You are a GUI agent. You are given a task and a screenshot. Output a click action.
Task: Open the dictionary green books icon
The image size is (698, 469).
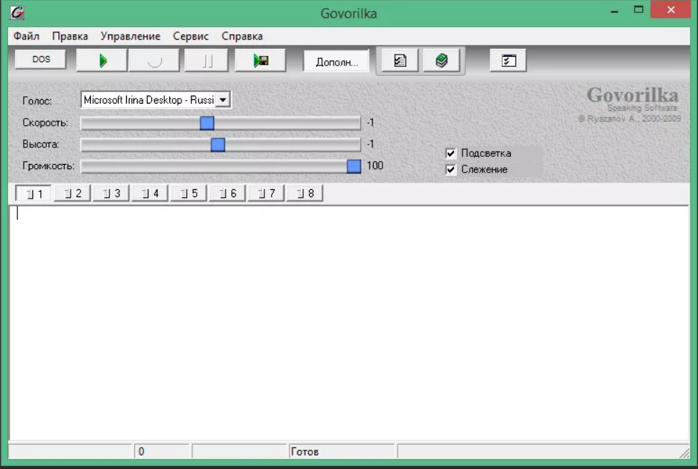(441, 60)
